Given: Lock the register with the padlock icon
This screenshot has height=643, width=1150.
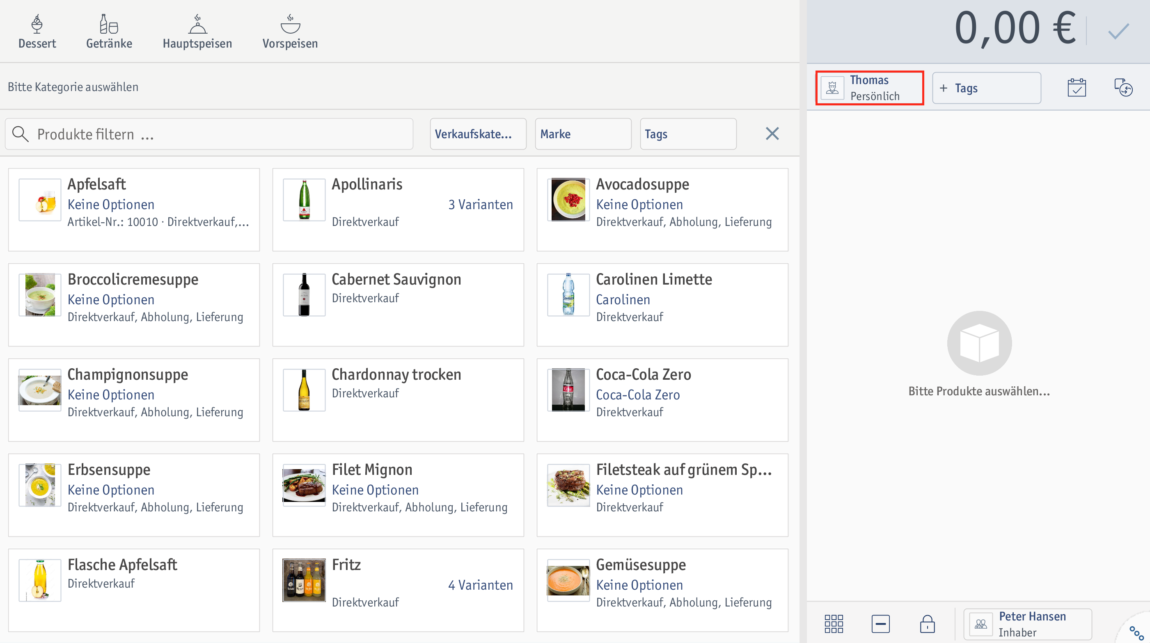Looking at the screenshot, I should point(927,623).
